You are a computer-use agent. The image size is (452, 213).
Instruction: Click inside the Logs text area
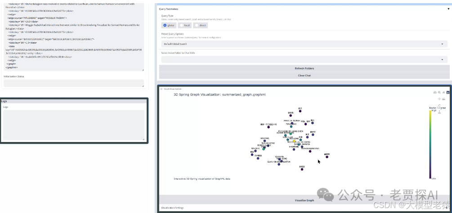pos(74,125)
